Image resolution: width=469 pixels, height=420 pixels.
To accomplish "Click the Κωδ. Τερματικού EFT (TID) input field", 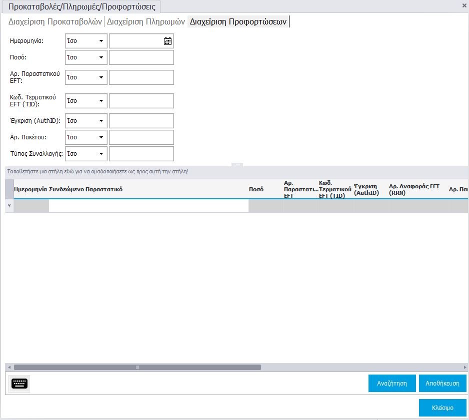I will click(141, 101).
